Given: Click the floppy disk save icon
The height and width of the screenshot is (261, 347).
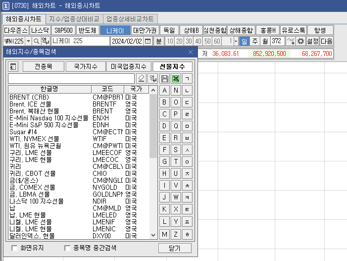Looking at the screenshot, I should pos(164,79).
